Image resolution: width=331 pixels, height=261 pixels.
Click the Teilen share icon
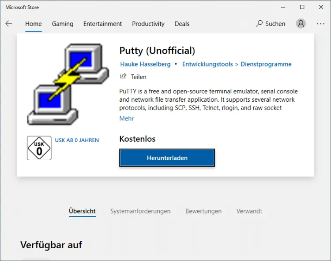tap(123, 76)
